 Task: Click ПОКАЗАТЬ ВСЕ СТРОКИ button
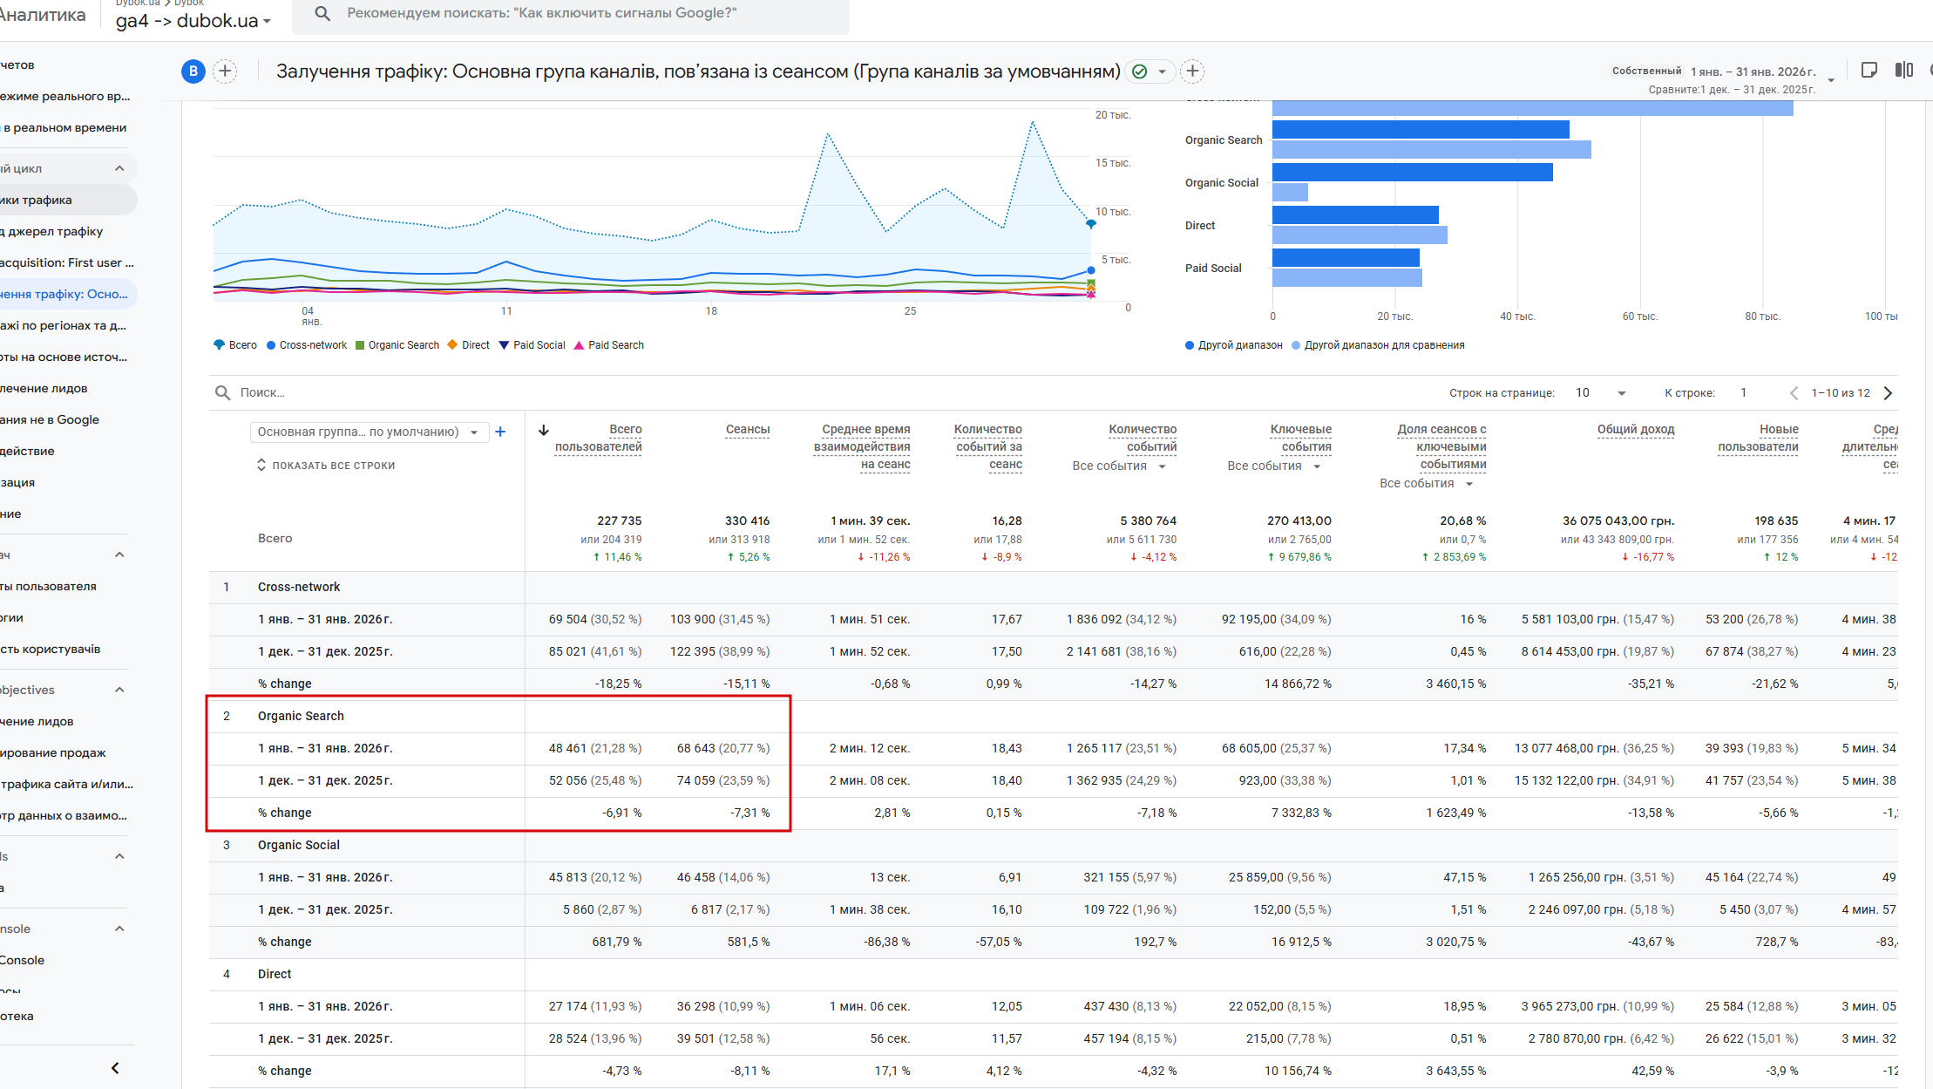326,466
